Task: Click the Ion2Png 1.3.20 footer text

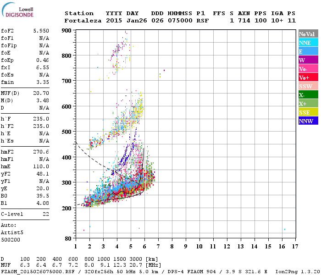Action: point(298,272)
